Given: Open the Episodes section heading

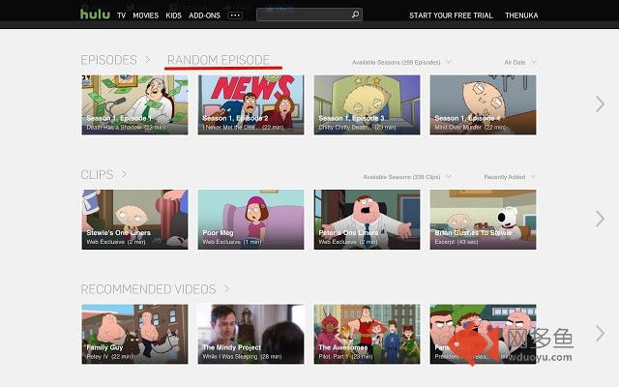Looking at the screenshot, I should [x=108, y=60].
